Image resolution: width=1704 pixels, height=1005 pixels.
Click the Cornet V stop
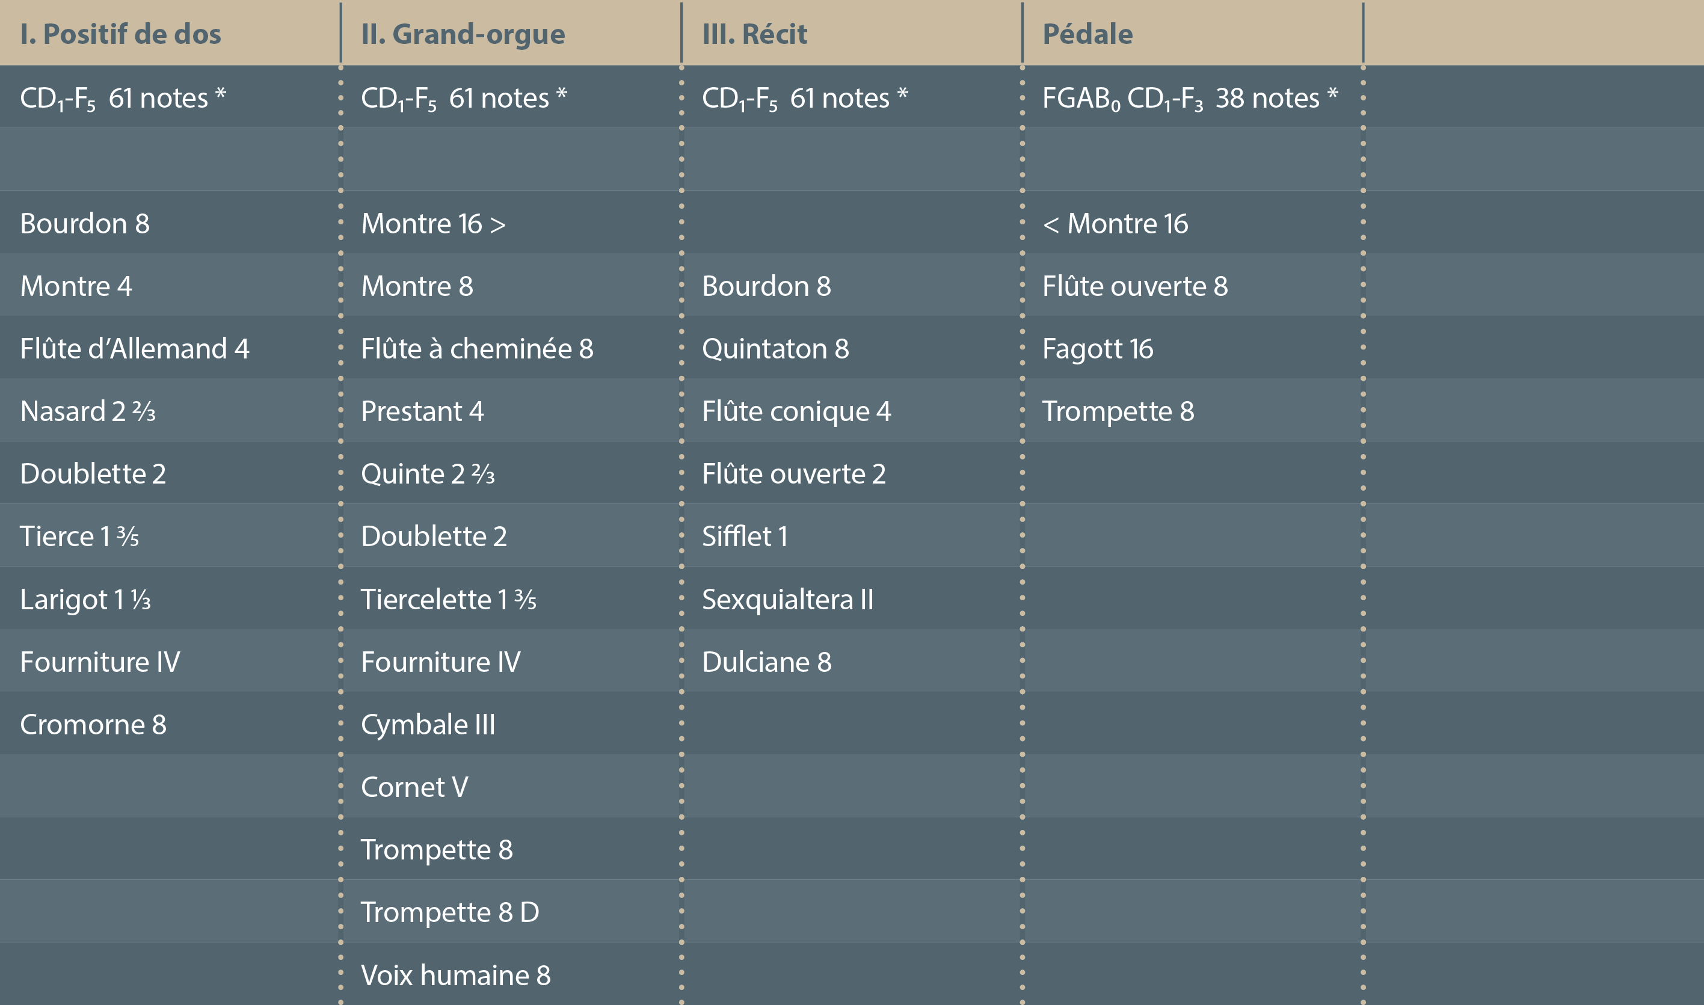coord(414,787)
